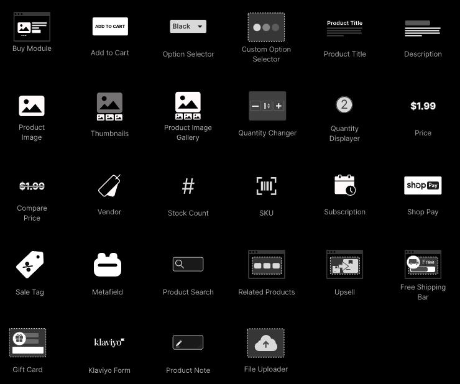Screen dimensions: 460x384
Task: Click the Product Note pencil icon
Action: pos(188,342)
